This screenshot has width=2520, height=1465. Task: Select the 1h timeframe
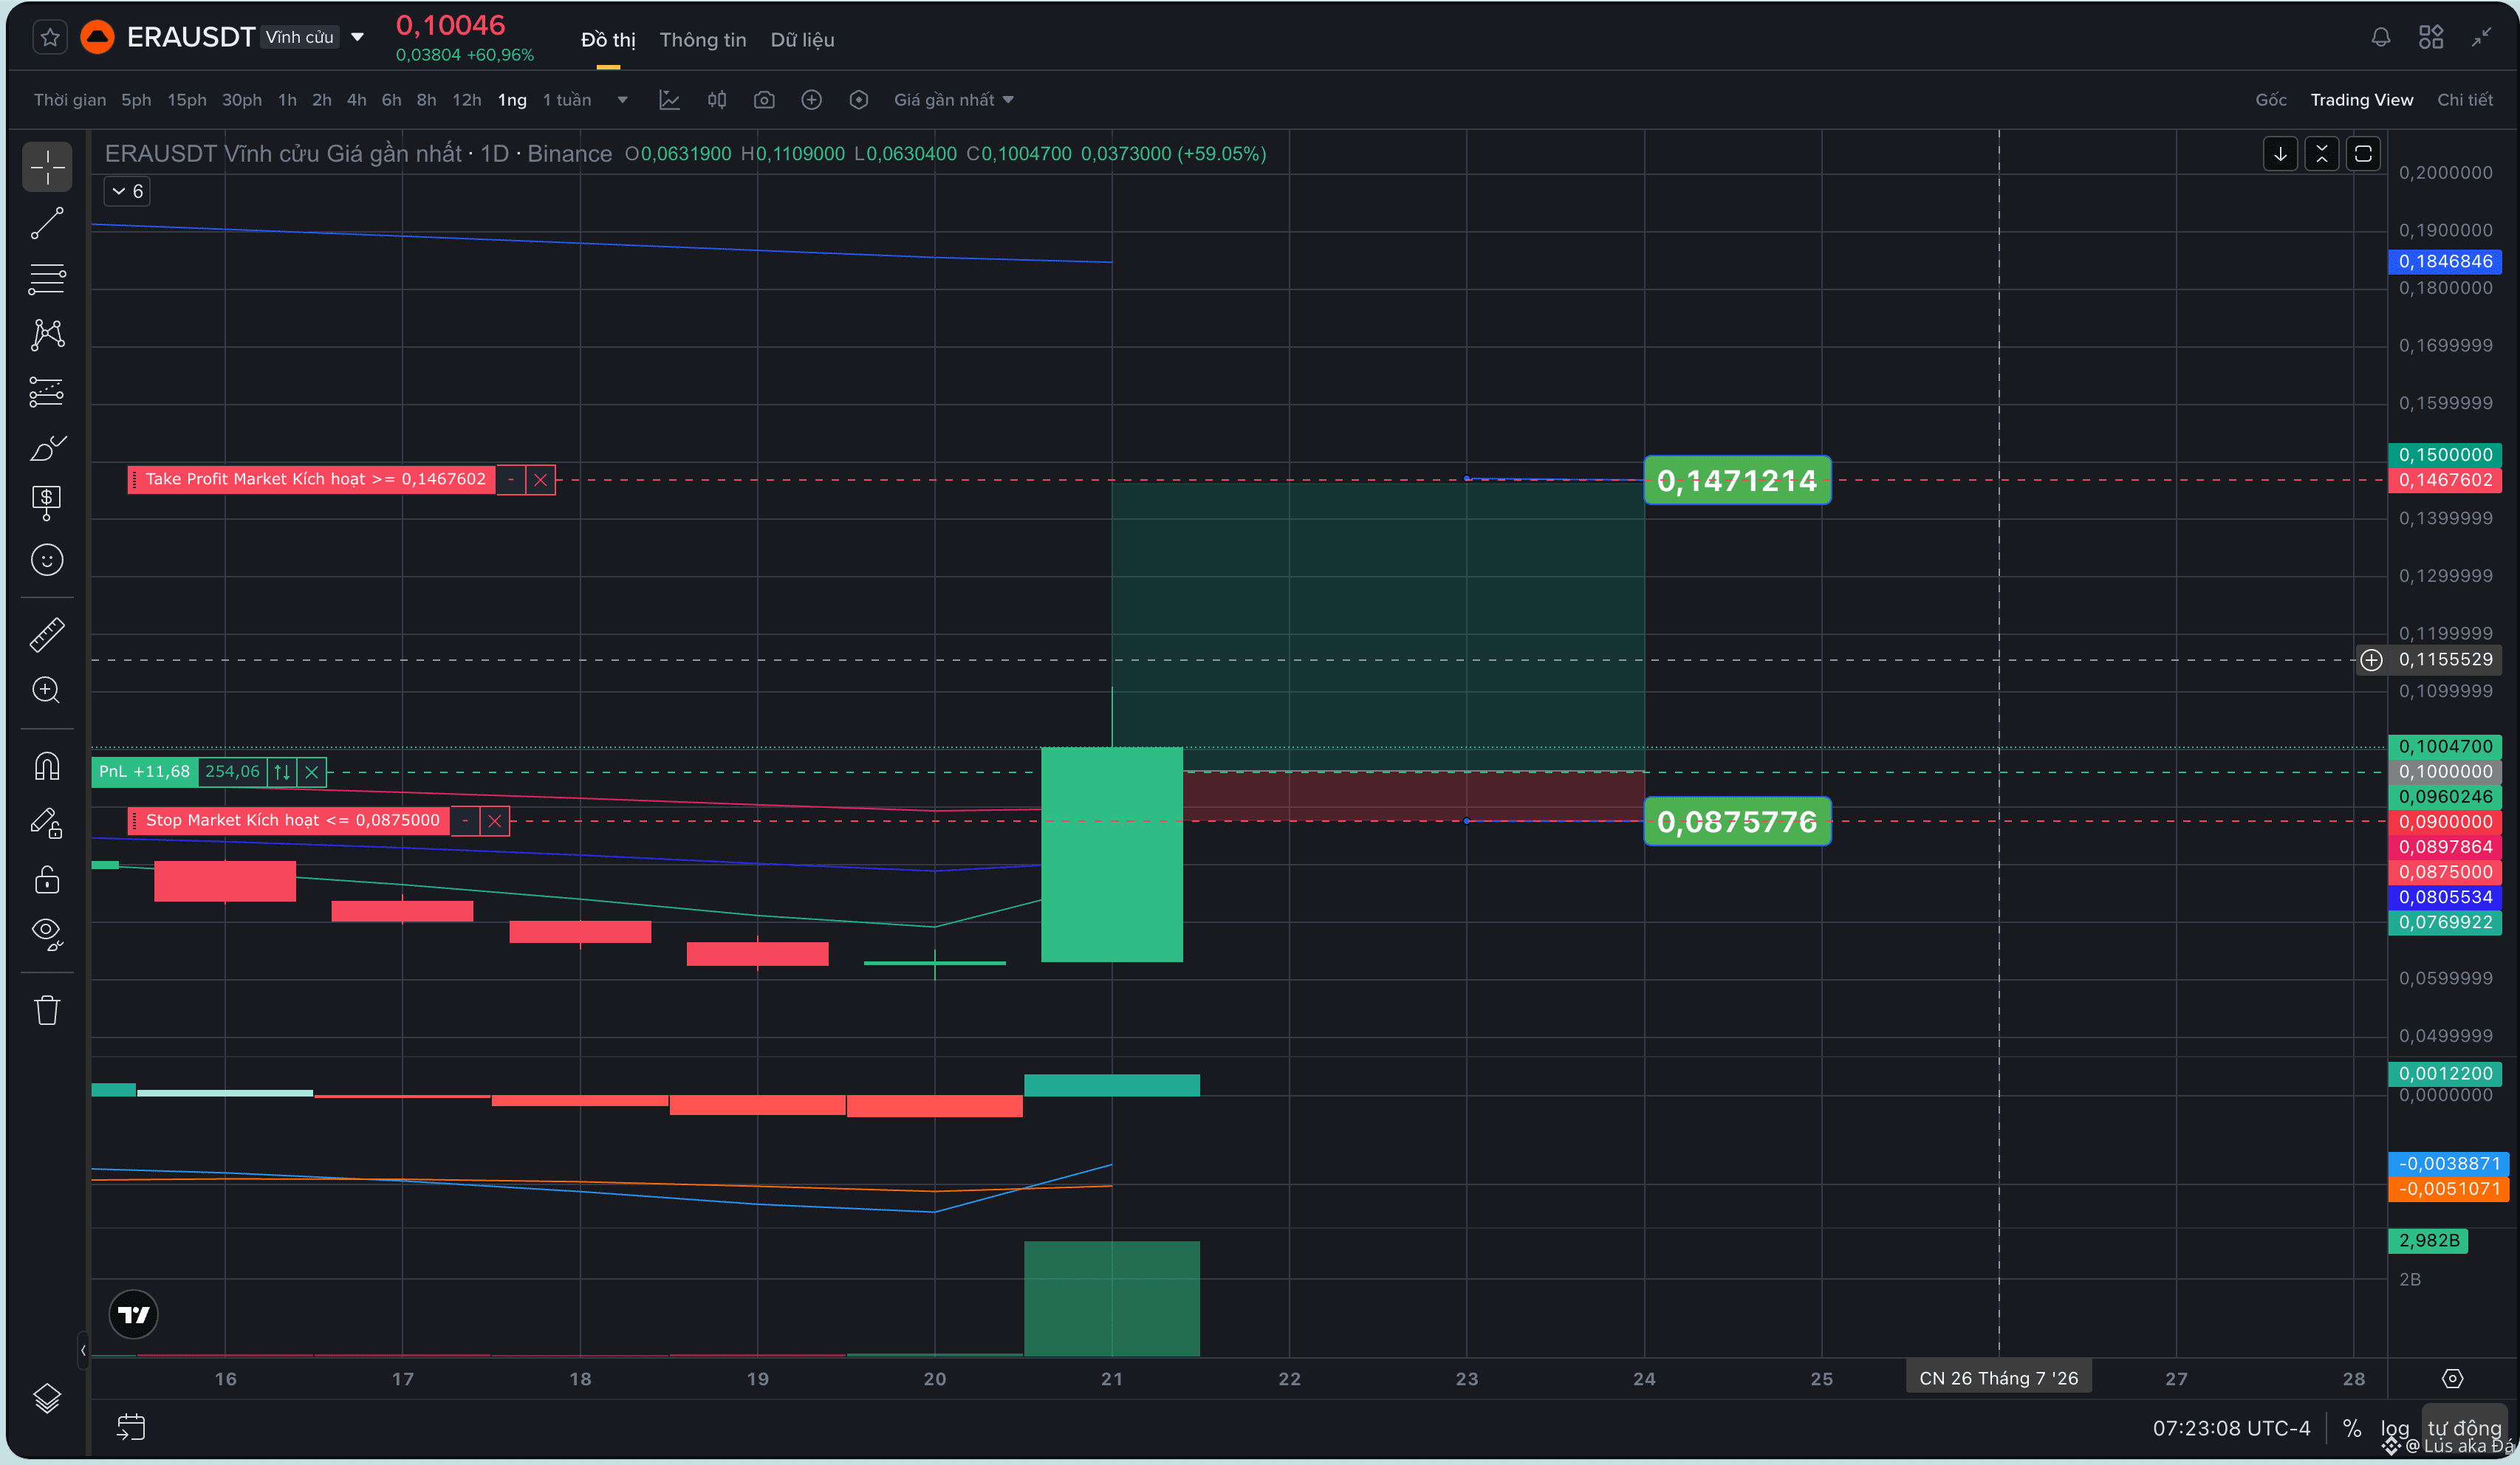click(x=287, y=100)
